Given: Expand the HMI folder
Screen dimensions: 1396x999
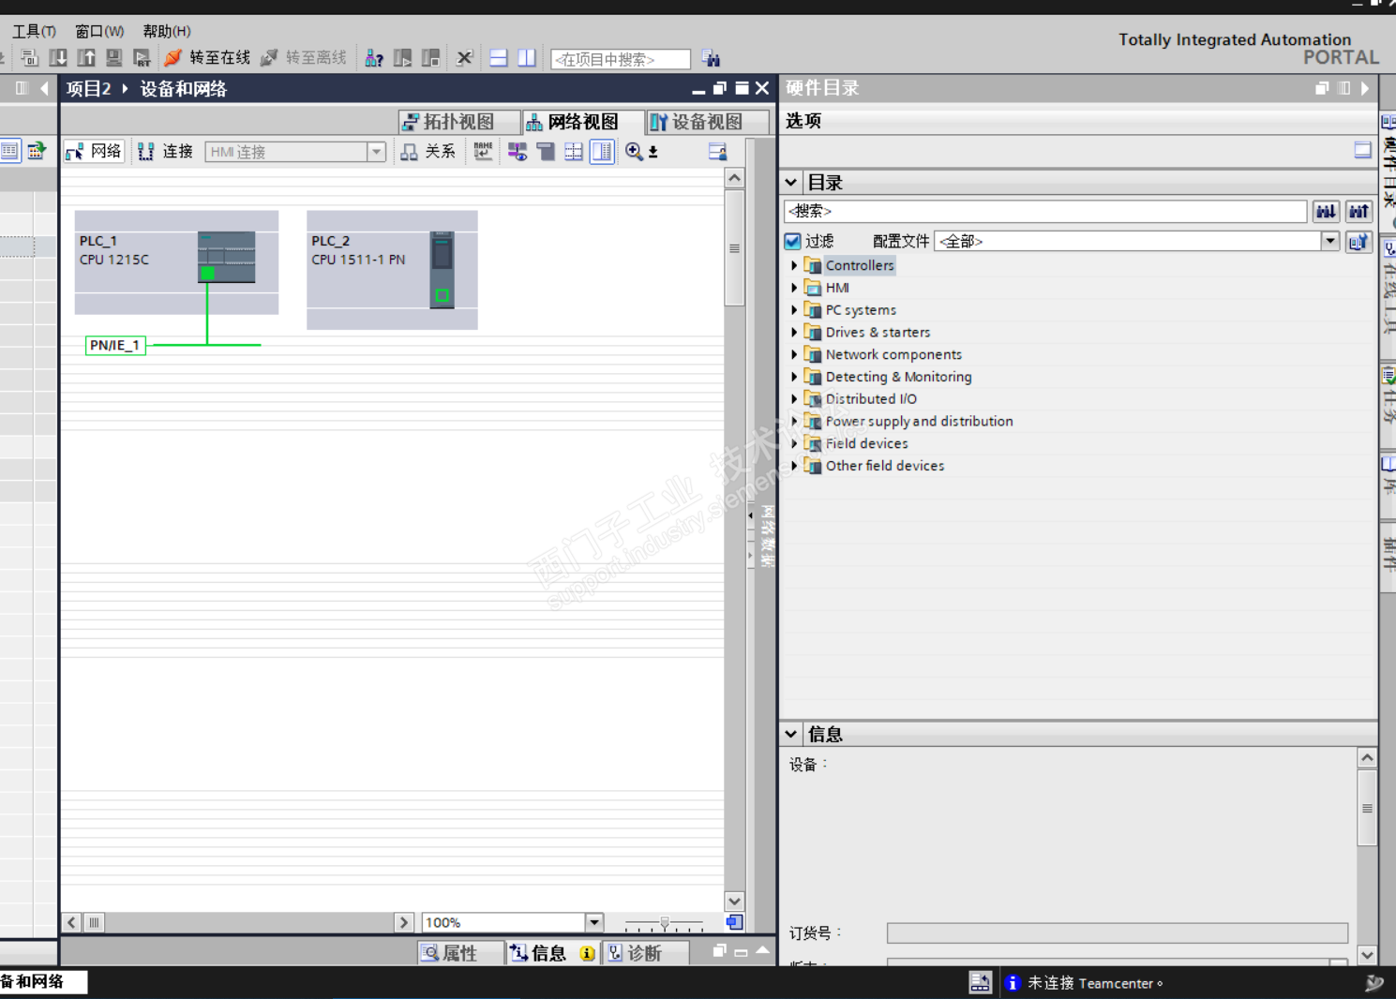Looking at the screenshot, I should (x=794, y=289).
